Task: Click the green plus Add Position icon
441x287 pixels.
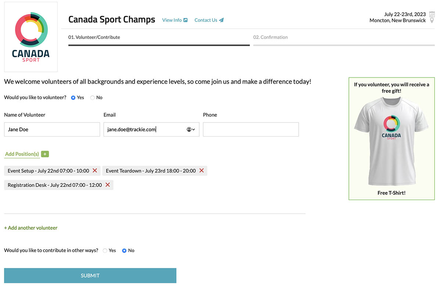Action: coord(45,154)
